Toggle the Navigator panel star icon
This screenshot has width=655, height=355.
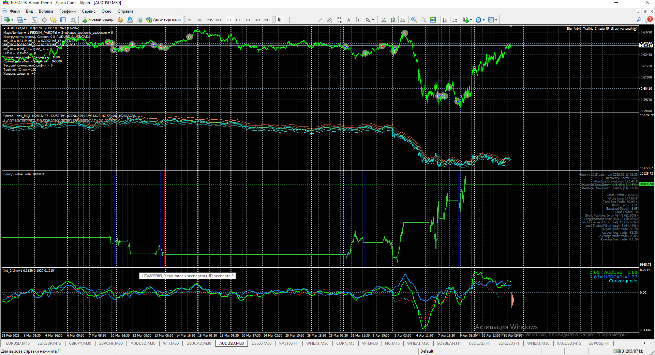coord(54,20)
